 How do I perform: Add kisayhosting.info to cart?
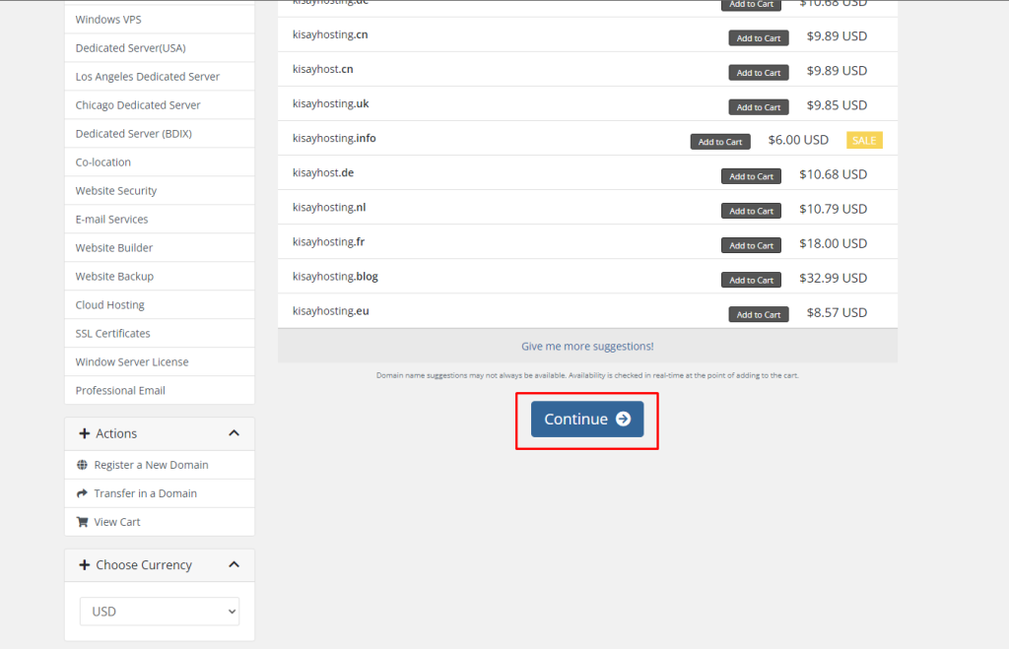pyautogui.click(x=720, y=142)
